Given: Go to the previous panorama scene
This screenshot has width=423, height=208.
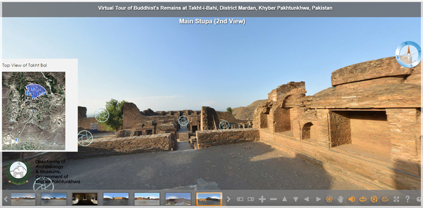Looking at the screenshot, I should click(x=240, y=200).
